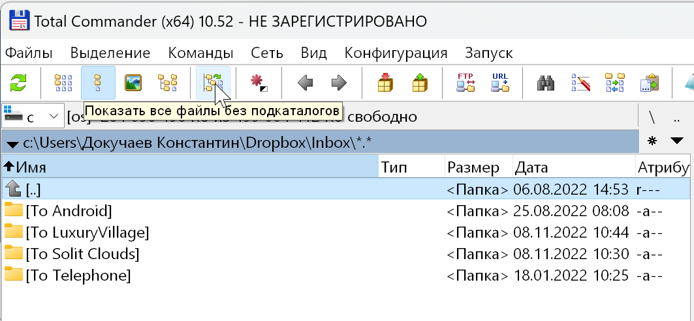Open the URL new connection icon
Viewport: 694px width, 321px height.
coord(500,83)
